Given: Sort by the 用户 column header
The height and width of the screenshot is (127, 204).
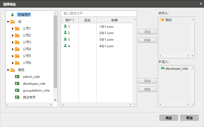Looking at the screenshot, I should (x=69, y=20).
